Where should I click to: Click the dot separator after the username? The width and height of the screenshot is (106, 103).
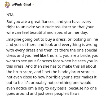click(33, 4)
